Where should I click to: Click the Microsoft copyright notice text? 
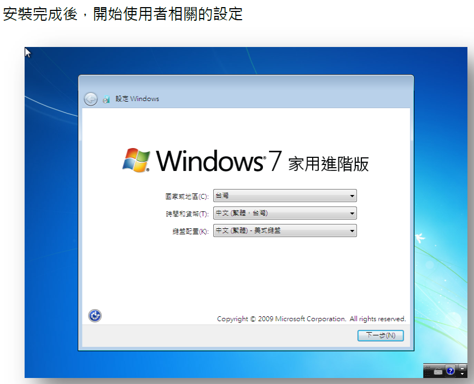tap(312, 319)
